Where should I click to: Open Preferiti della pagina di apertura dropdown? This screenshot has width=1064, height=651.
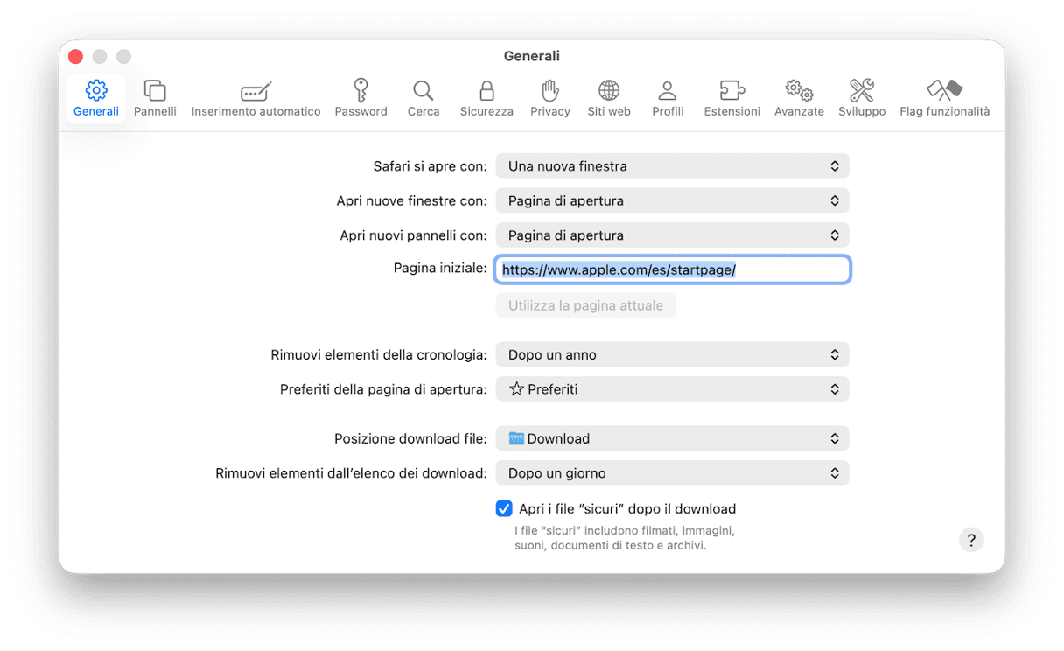(672, 389)
